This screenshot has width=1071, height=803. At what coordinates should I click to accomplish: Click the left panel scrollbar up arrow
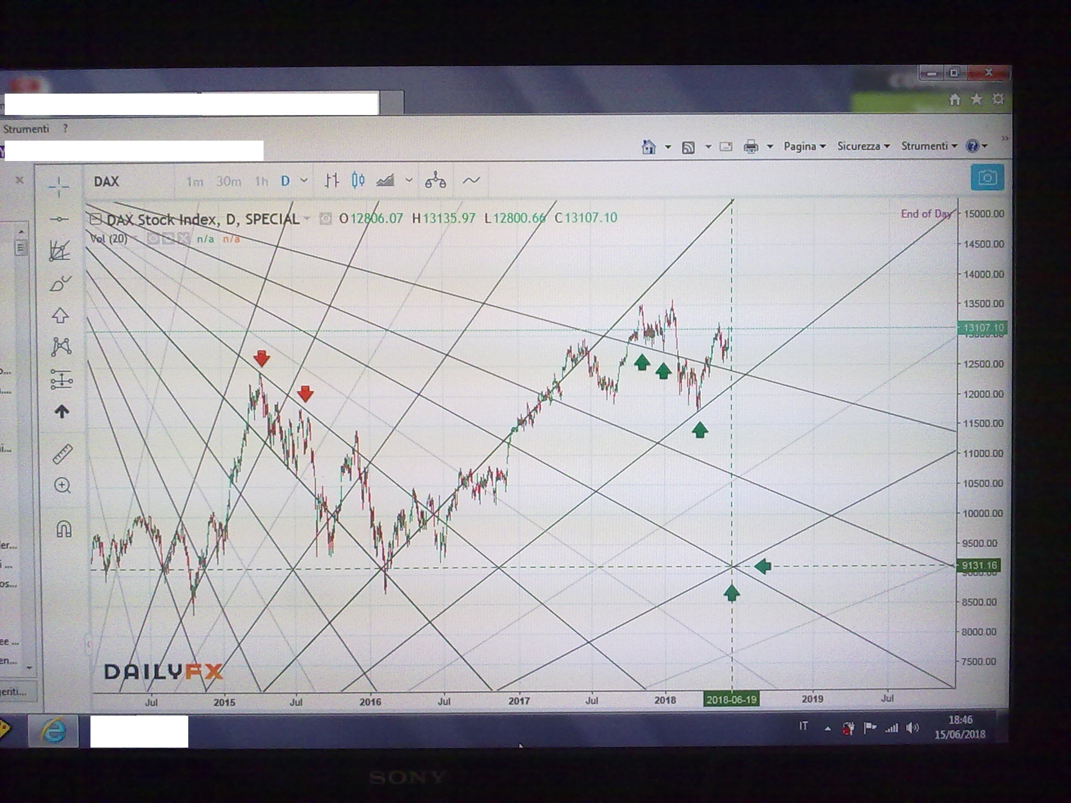pyautogui.click(x=21, y=231)
